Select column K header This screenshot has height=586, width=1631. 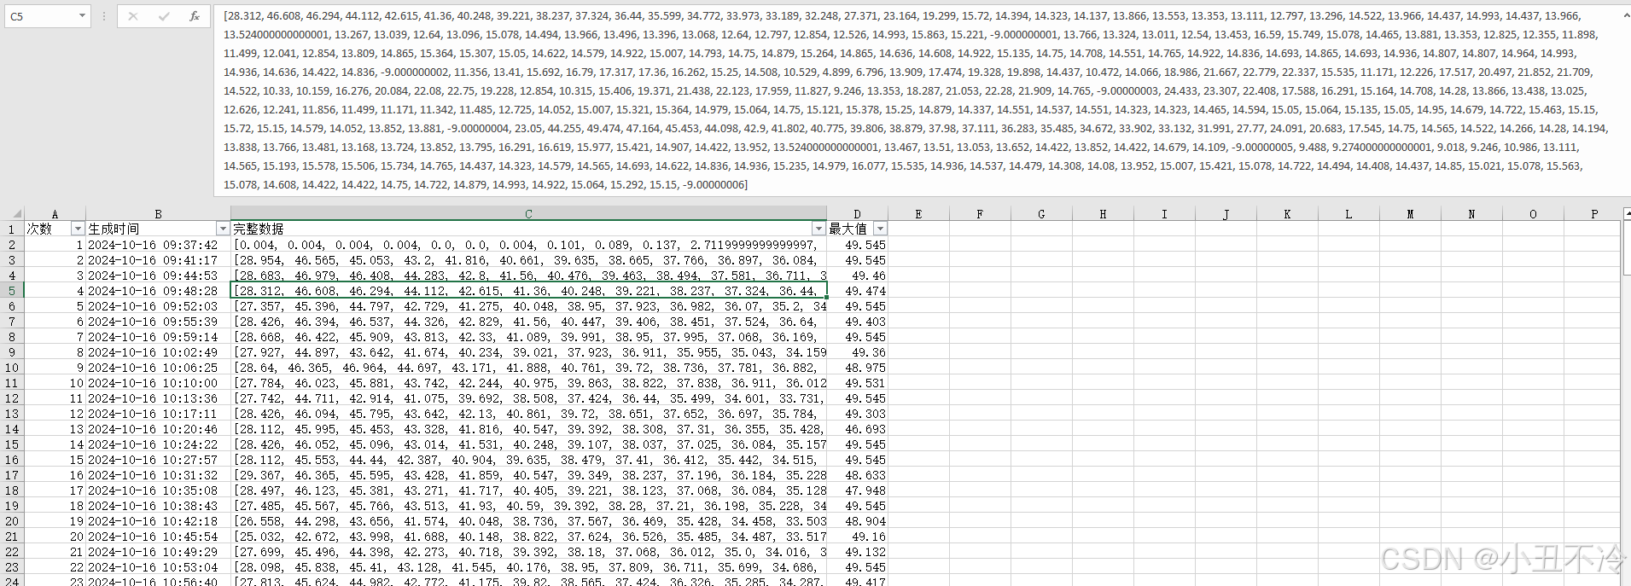pos(1287,214)
